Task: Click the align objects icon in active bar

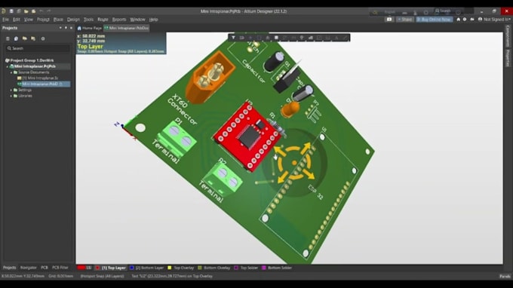Action: pyautogui.click(x=268, y=38)
